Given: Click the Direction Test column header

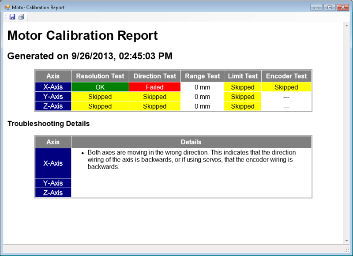Looking at the screenshot, I should (154, 76).
